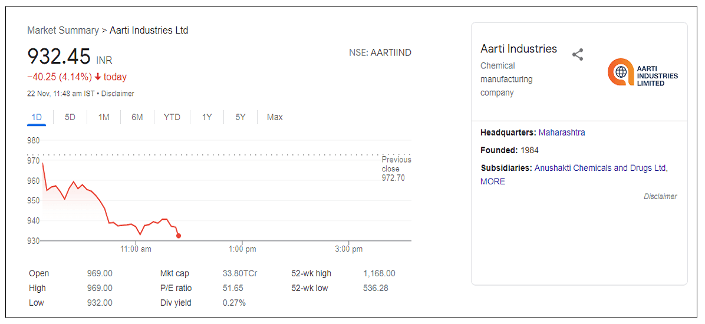
Task: Click the Open value 969.00
Action: (100, 273)
